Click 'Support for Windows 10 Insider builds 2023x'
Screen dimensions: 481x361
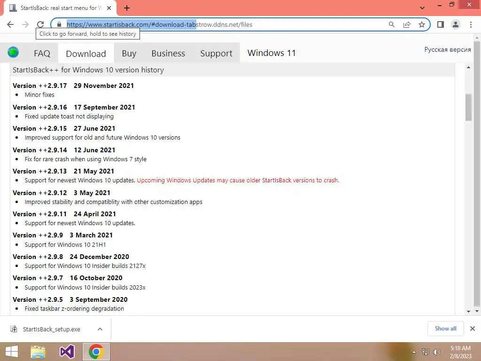click(x=85, y=287)
